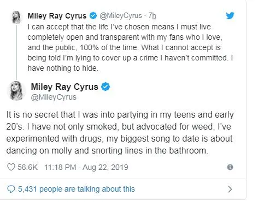Click the 58.6K likes count

(x=27, y=167)
